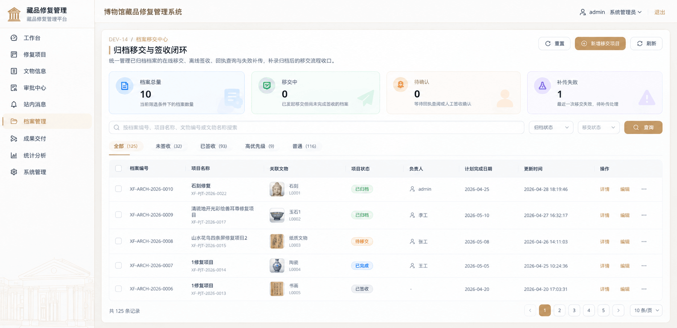Switch to the 高优先级 tab
The image size is (677, 328).
tap(260, 146)
